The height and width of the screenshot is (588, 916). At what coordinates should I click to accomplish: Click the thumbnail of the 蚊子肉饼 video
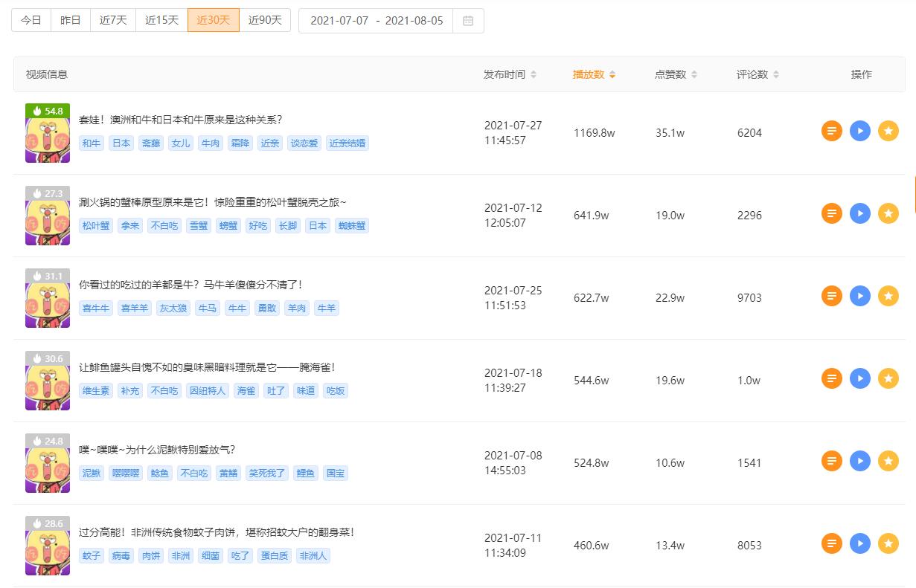click(47, 546)
